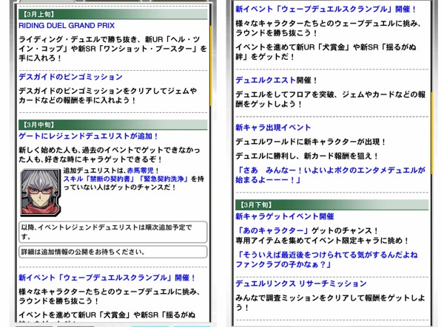Click the text みんなで調査ミッションをクリアして
The width and height of the screenshot is (444, 327).
[331, 303]
